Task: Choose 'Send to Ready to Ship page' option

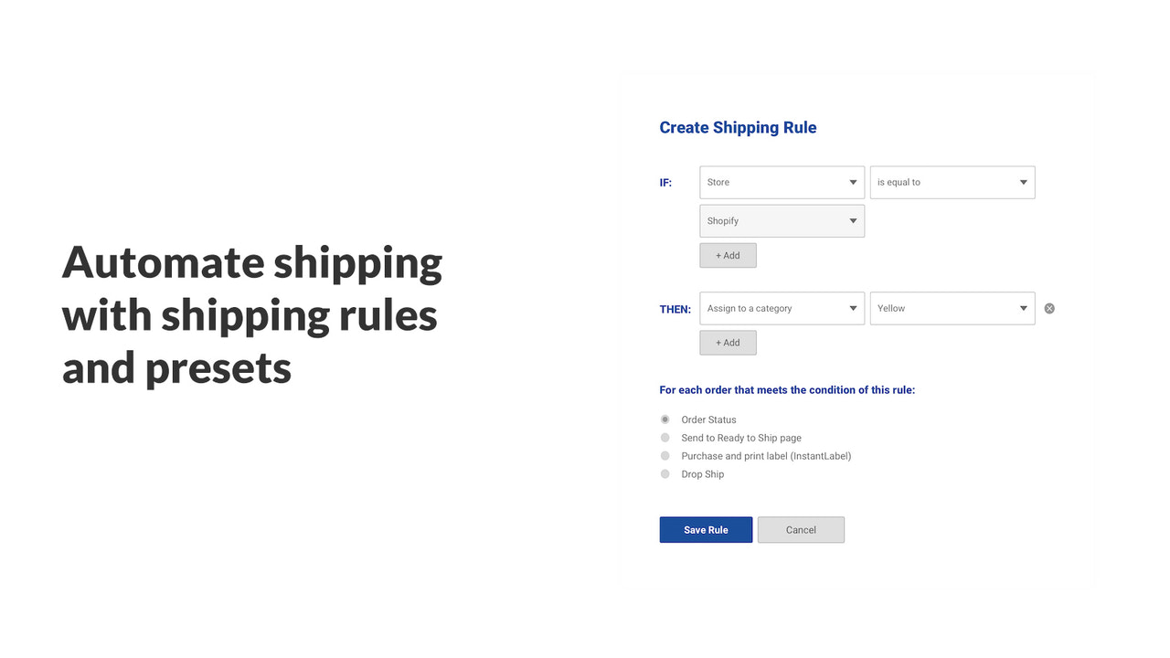Action: click(665, 437)
